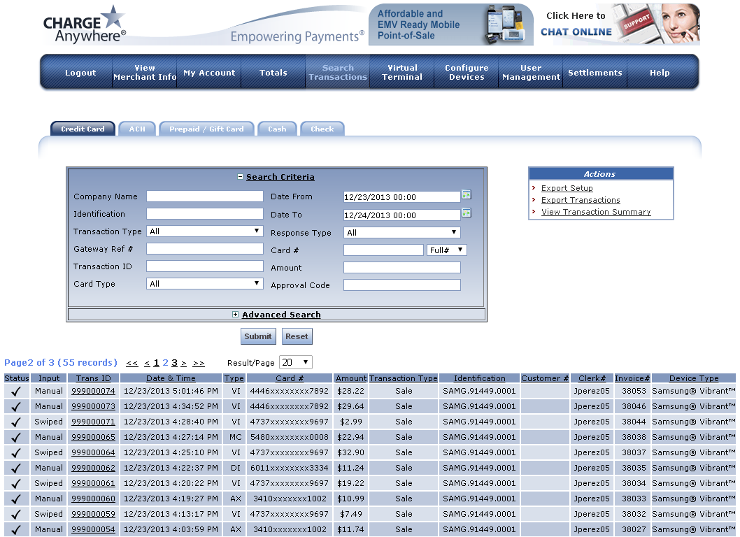Collapse the Search Criteria section
Viewport: 740px width, 537px height.
pos(241,178)
